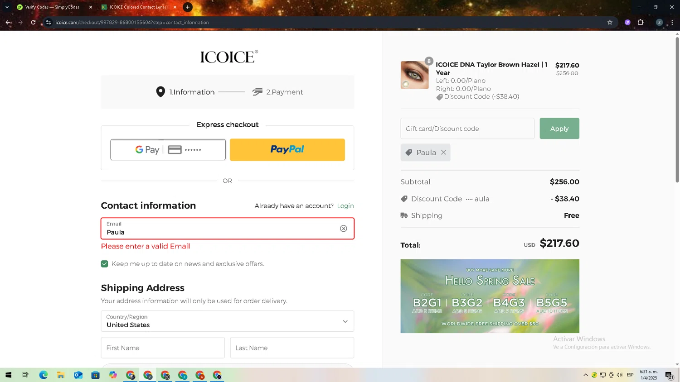The height and width of the screenshot is (382, 680).
Task: View site information icon in address bar
Action: click(49, 22)
